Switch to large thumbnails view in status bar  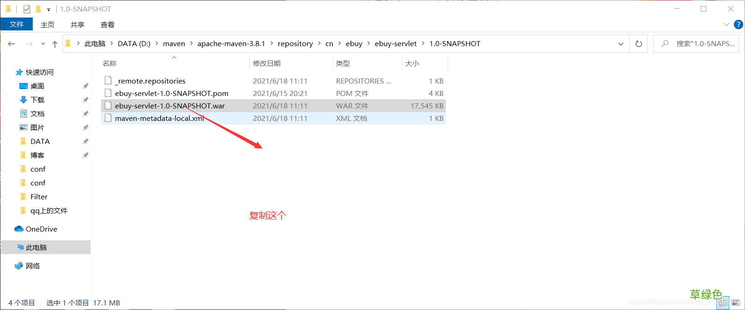click(x=735, y=303)
